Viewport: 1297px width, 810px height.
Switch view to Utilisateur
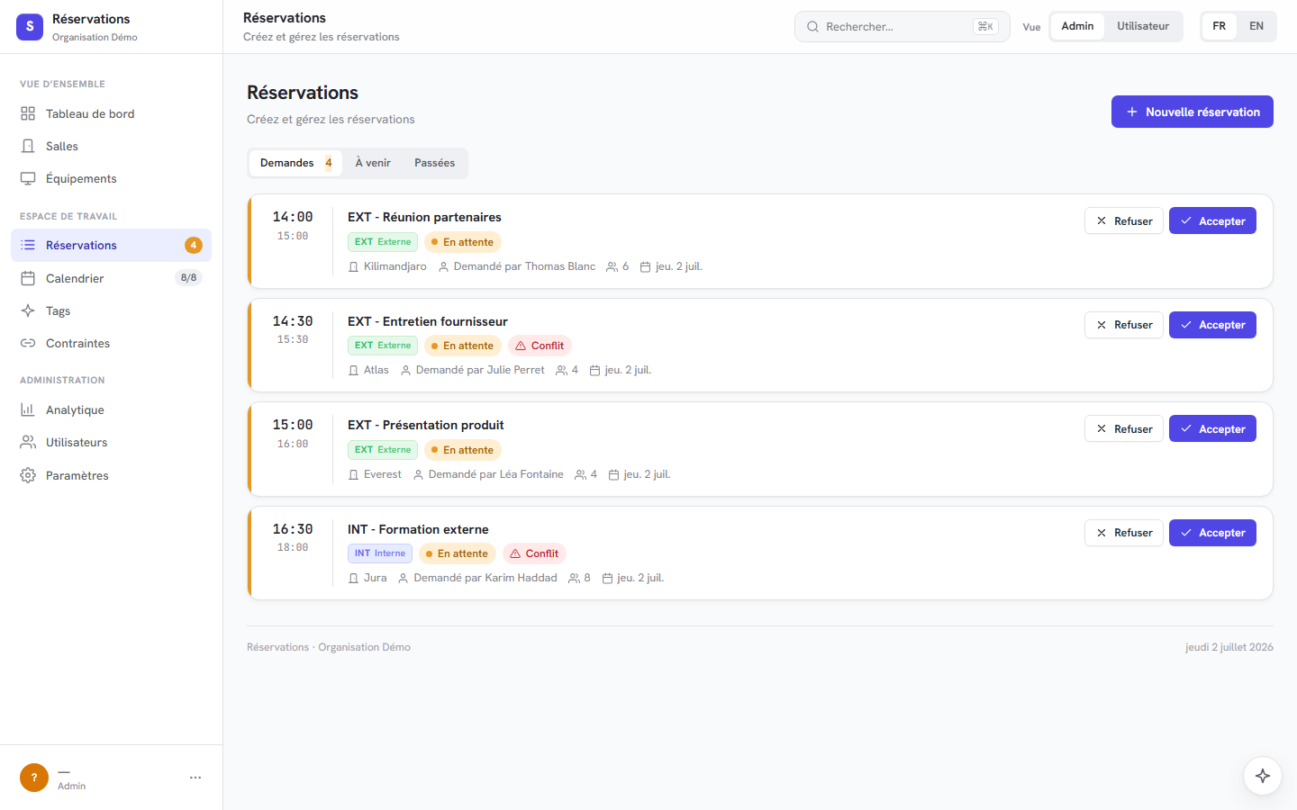click(1143, 26)
